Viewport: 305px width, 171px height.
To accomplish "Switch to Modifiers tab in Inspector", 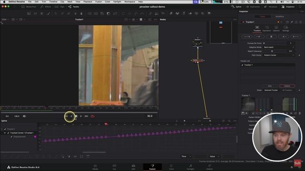I will 280,17.
